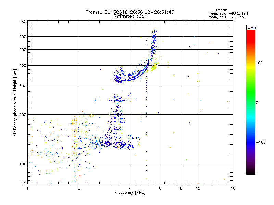Click the 'RwPretec (8p)' subtitle
274x205 pixels.
130,16
